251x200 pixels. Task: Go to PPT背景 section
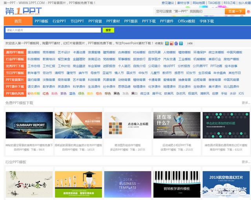(95, 21)
